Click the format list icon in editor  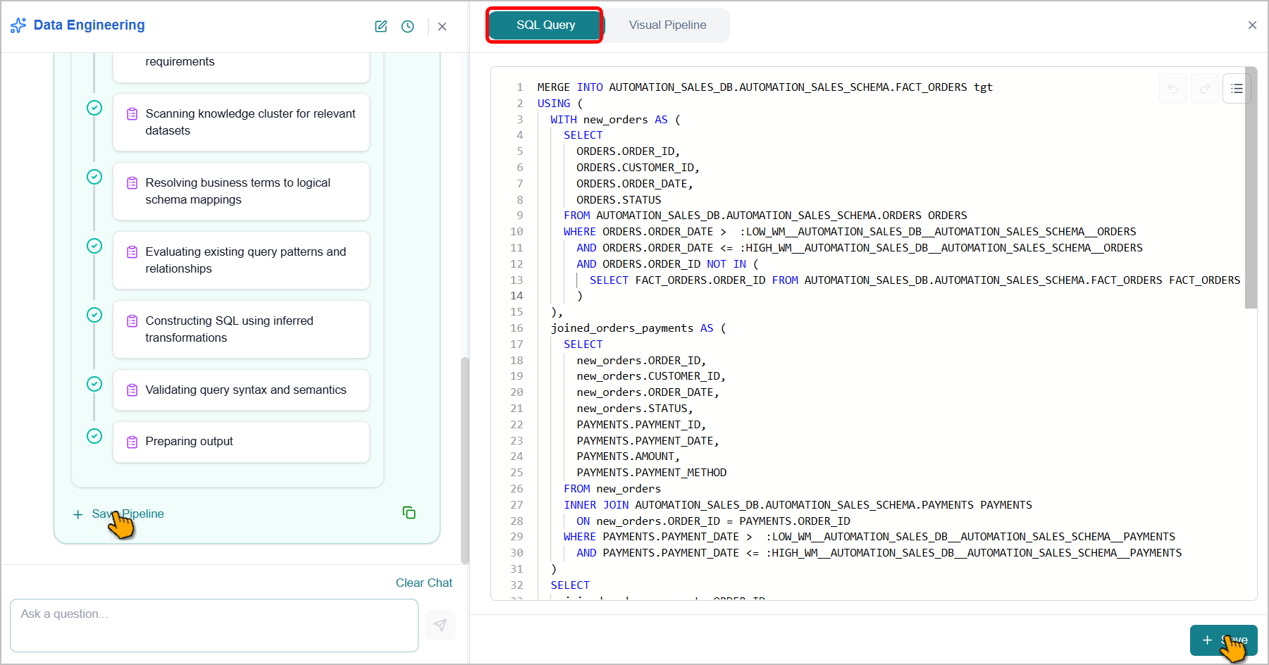1237,89
